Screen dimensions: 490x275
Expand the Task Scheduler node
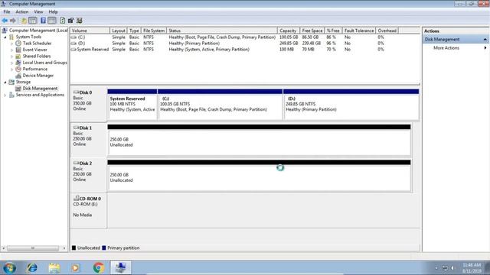click(12, 44)
